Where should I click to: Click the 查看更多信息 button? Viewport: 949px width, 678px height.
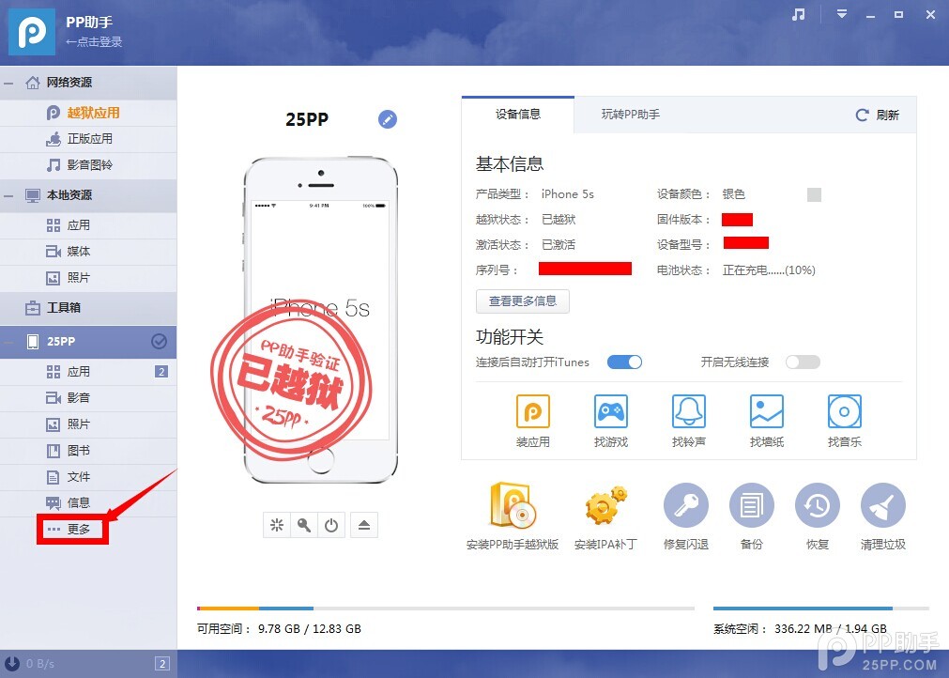(522, 300)
